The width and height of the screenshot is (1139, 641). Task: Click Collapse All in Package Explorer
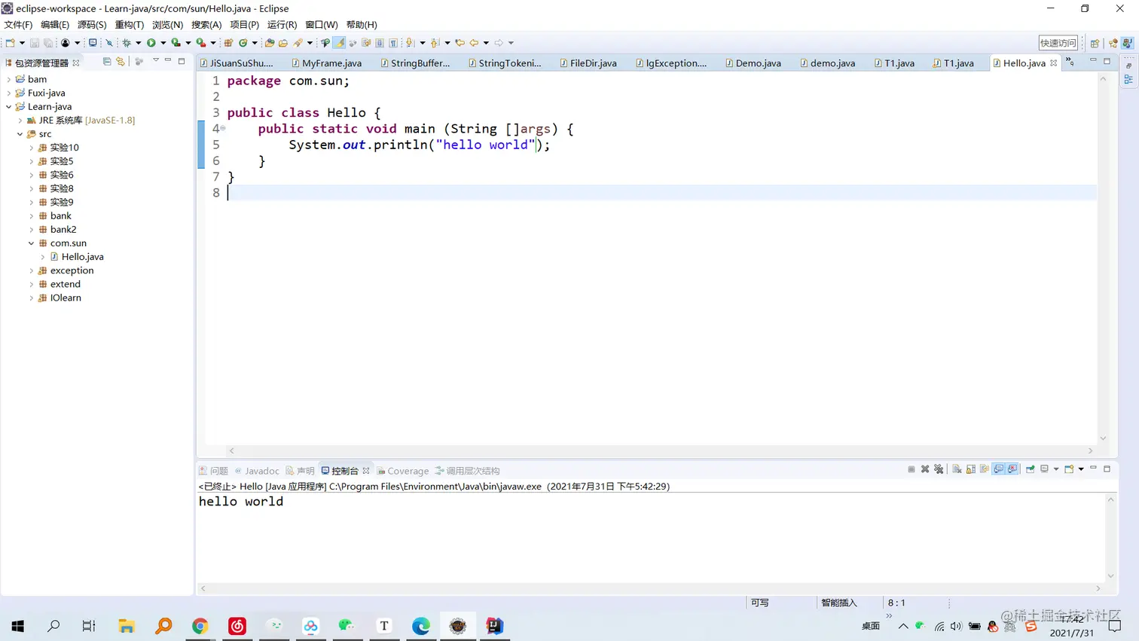click(x=106, y=62)
